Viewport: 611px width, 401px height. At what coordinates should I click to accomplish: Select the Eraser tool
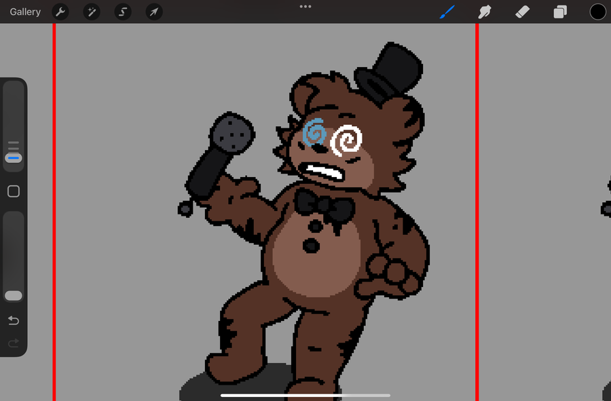point(522,12)
